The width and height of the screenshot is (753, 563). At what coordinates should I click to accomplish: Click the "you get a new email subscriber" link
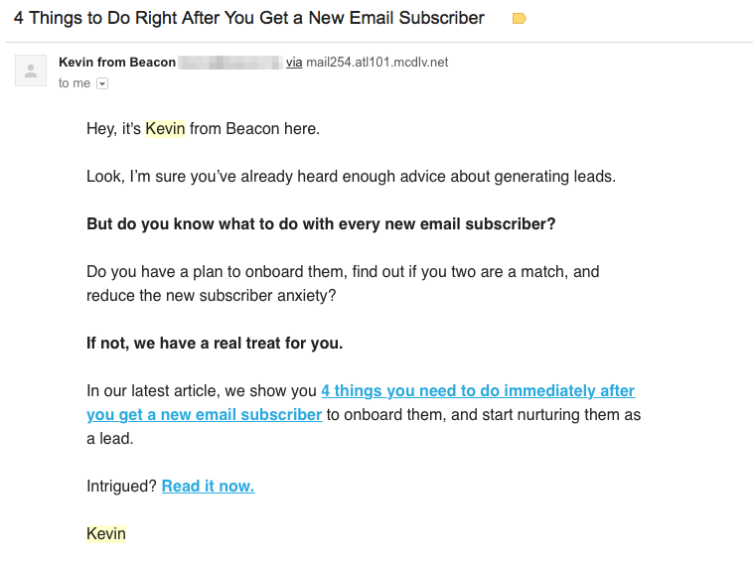[x=204, y=415]
